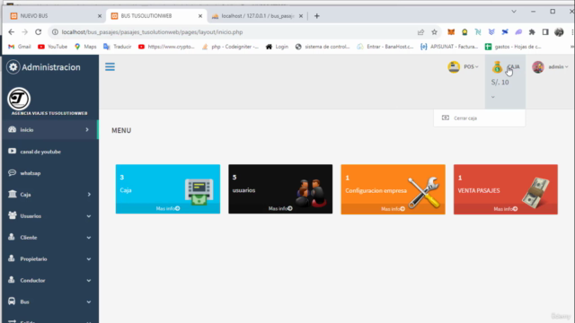Open the Traducir bookmark
Viewport: 575px width, 323px height.
coord(118,47)
